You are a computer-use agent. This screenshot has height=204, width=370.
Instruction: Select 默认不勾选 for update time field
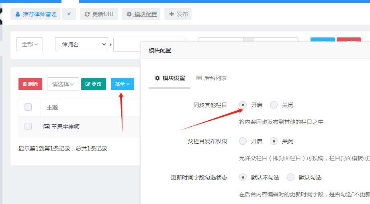[243, 177]
